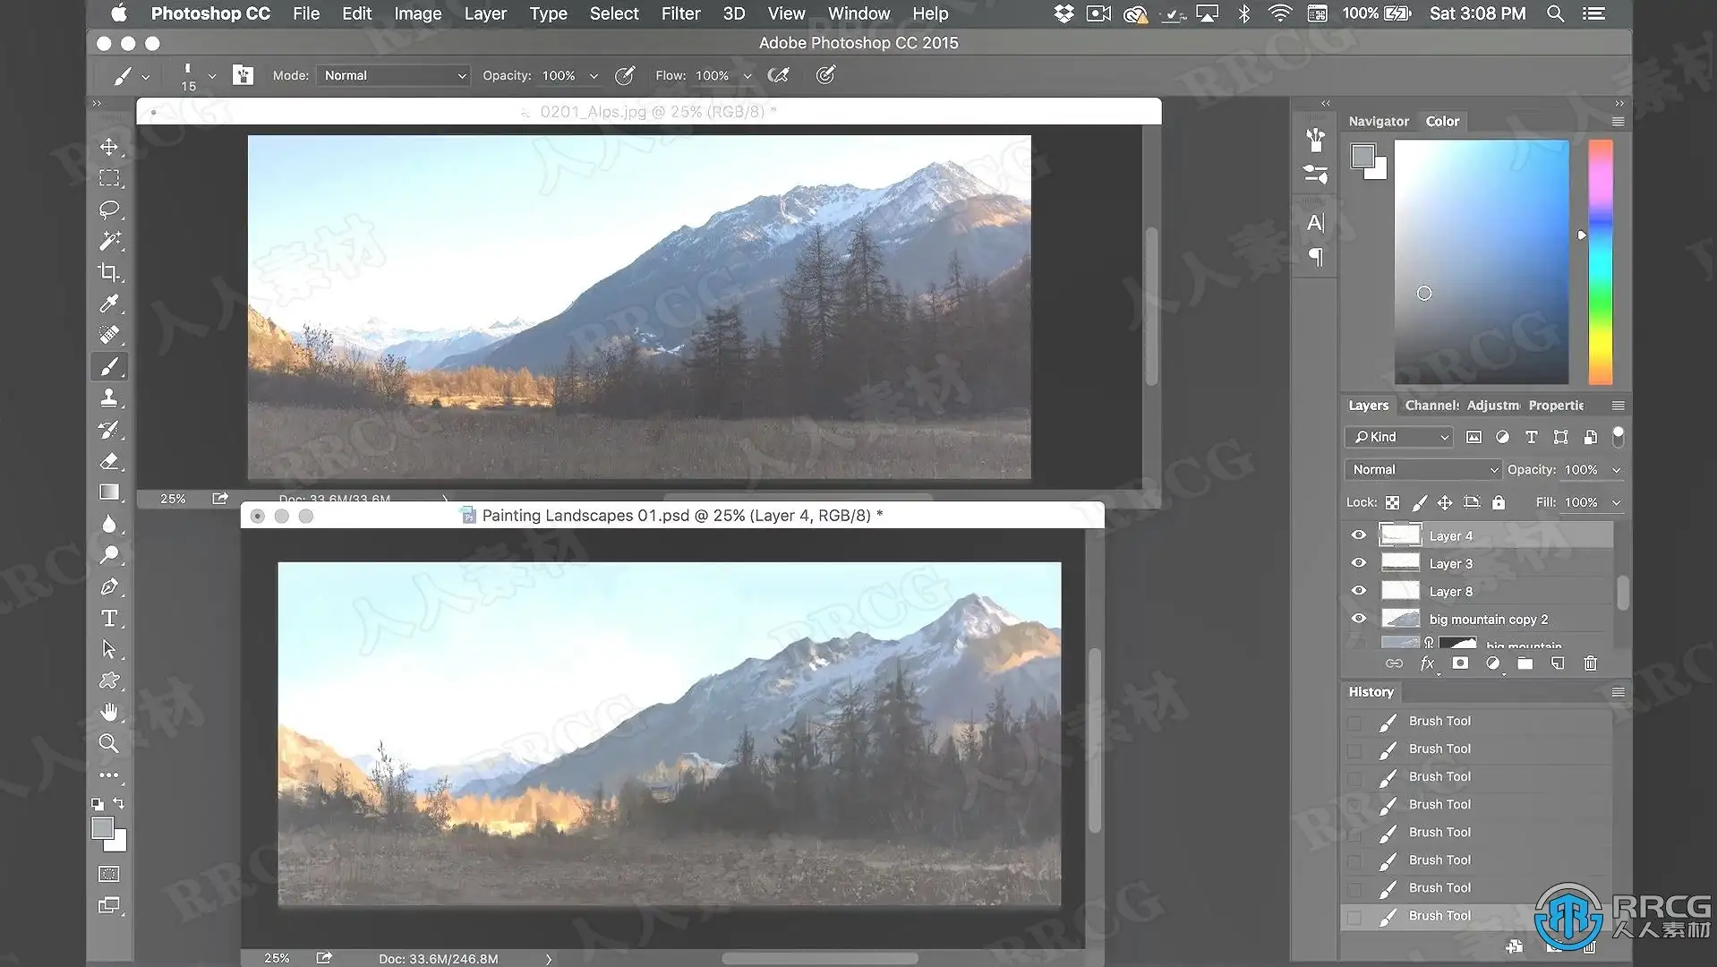Image resolution: width=1717 pixels, height=967 pixels.
Task: Toggle pressure for opacity
Action: tap(625, 75)
